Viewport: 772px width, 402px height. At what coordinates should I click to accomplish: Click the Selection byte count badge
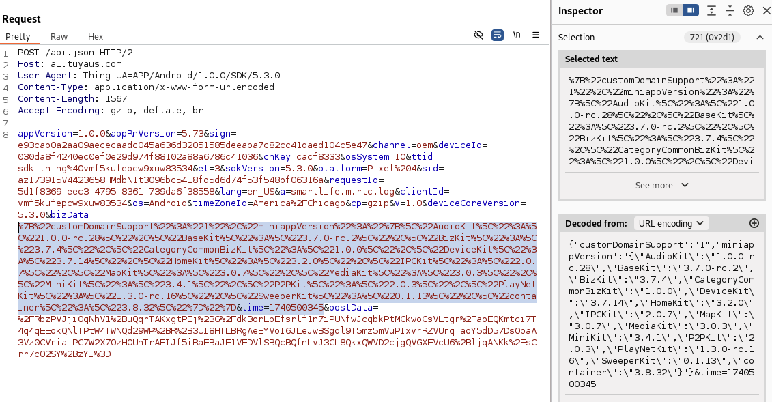pyautogui.click(x=713, y=37)
